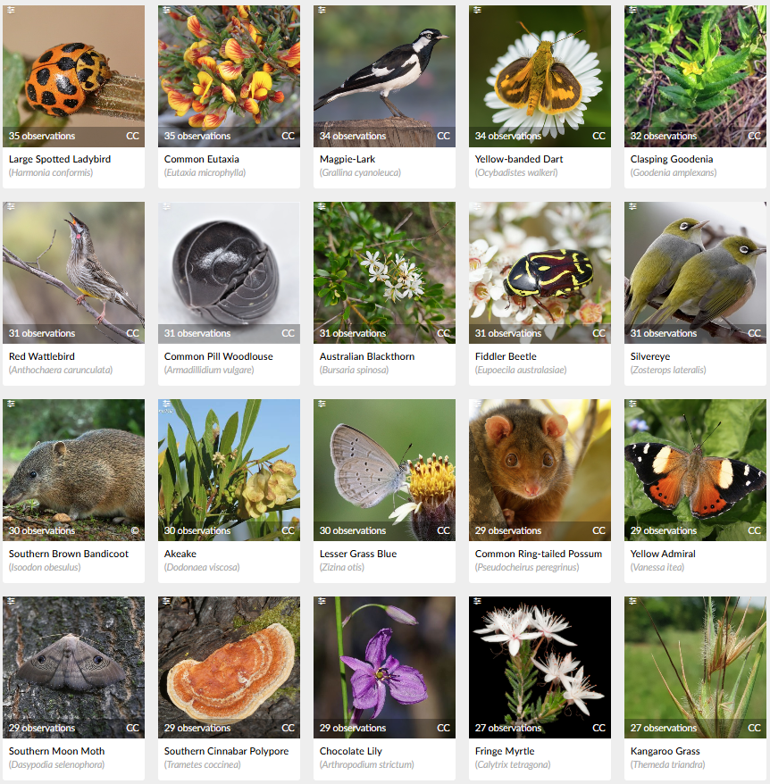
Task: Click the sliders icon on Southern Moon Moth photo
Action: 11,601
